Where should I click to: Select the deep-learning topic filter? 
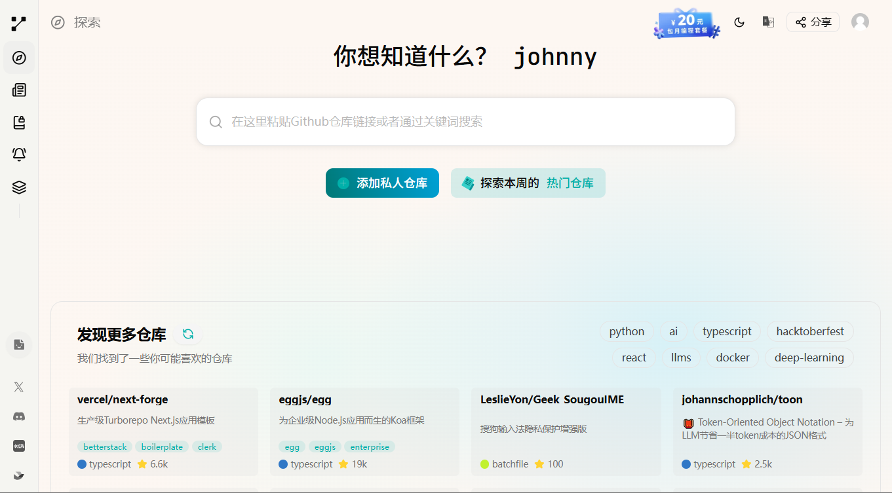point(809,357)
